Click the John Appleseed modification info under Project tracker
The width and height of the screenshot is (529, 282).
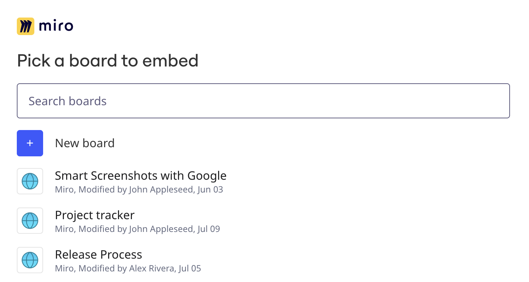(137, 229)
